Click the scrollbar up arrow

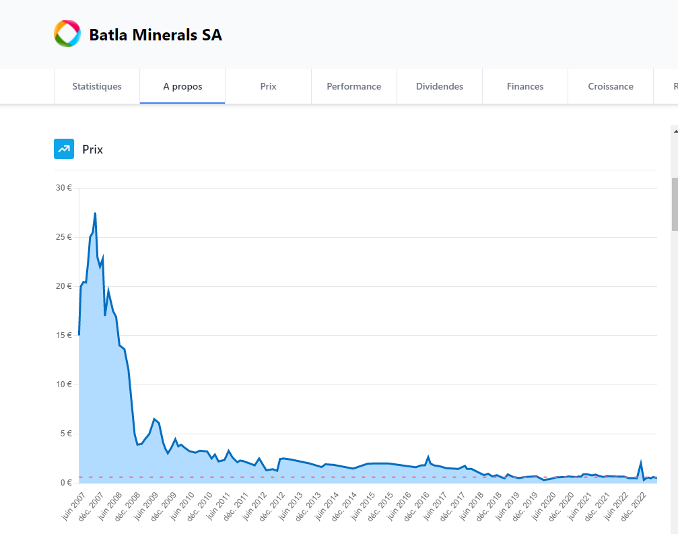point(675,131)
